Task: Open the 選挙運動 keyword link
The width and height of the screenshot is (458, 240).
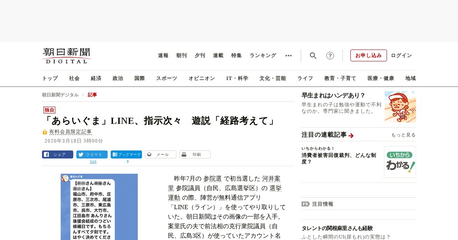Action: pyautogui.click(x=276, y=188)
